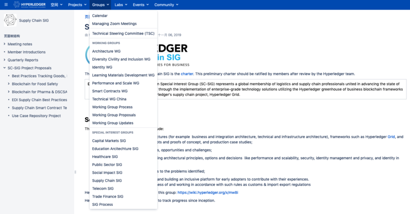Open Use Case Repository Project page

(x=36, y=115)
